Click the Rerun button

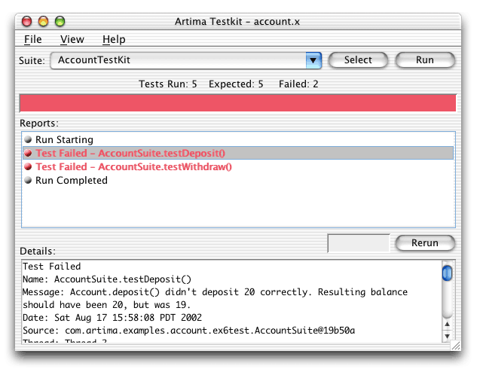[424, 243]
